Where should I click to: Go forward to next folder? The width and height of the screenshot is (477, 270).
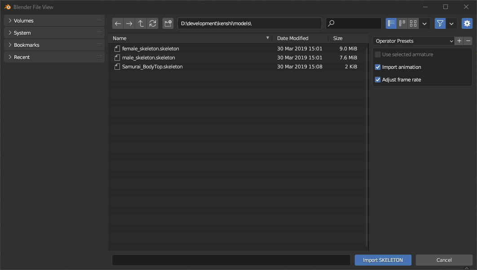click(x=129, y=23)
